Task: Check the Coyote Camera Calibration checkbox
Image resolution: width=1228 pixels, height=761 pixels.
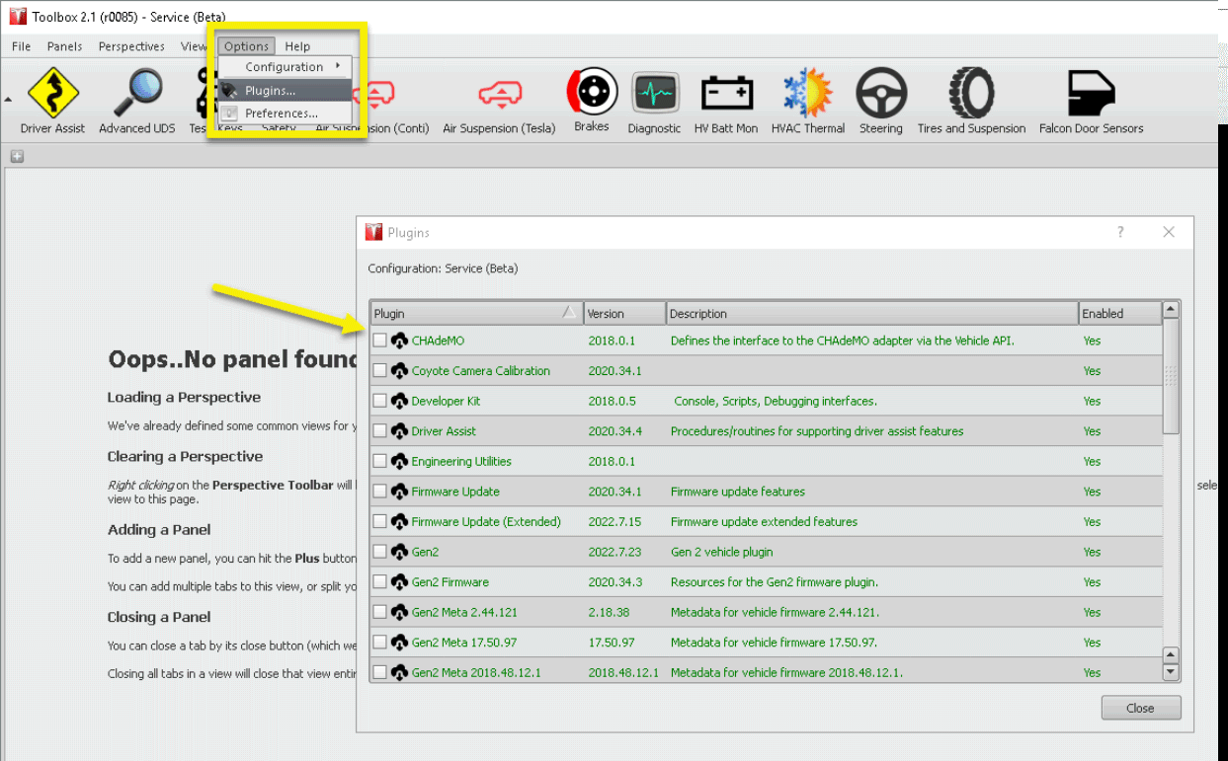Action: (380, 371)
